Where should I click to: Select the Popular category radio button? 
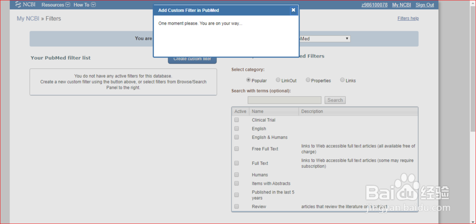[248, 80]
